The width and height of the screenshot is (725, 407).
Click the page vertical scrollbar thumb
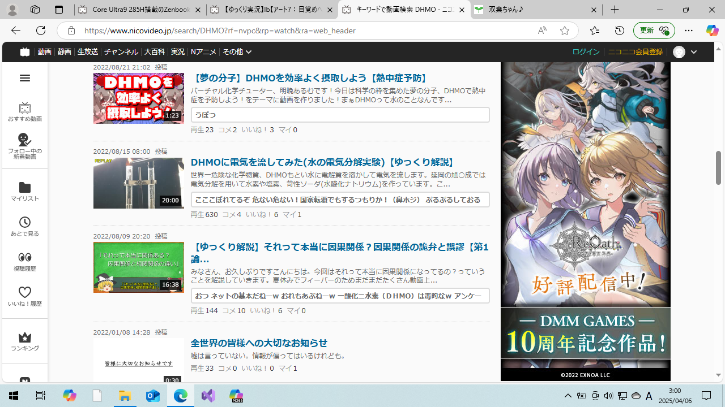click(718, 168)
